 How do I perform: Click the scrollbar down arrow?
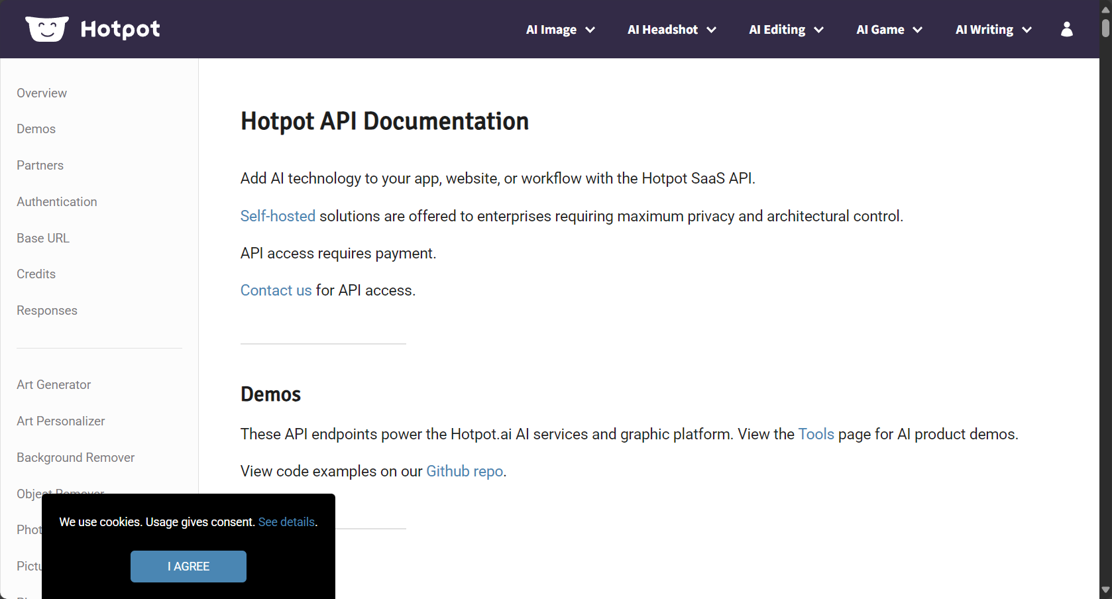click(x=1105, y=590)
